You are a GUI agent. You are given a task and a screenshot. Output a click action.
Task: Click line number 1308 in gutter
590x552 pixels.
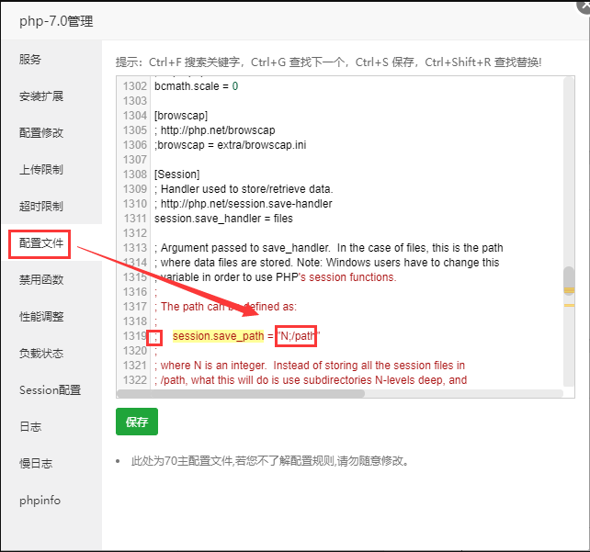click(135, 175)
